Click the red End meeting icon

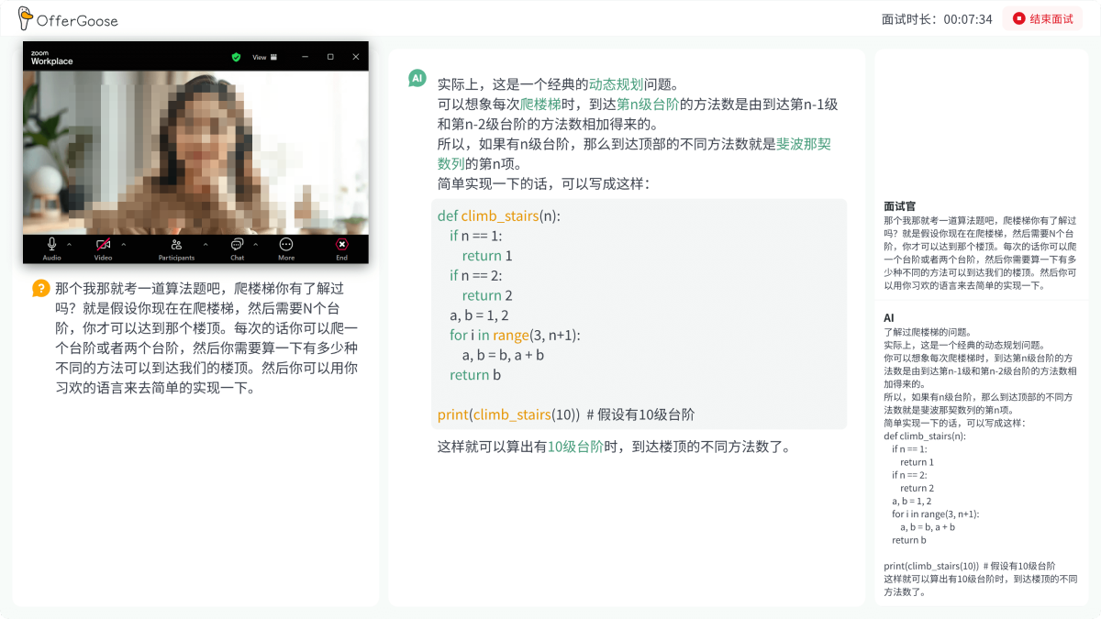coord(341,245)
